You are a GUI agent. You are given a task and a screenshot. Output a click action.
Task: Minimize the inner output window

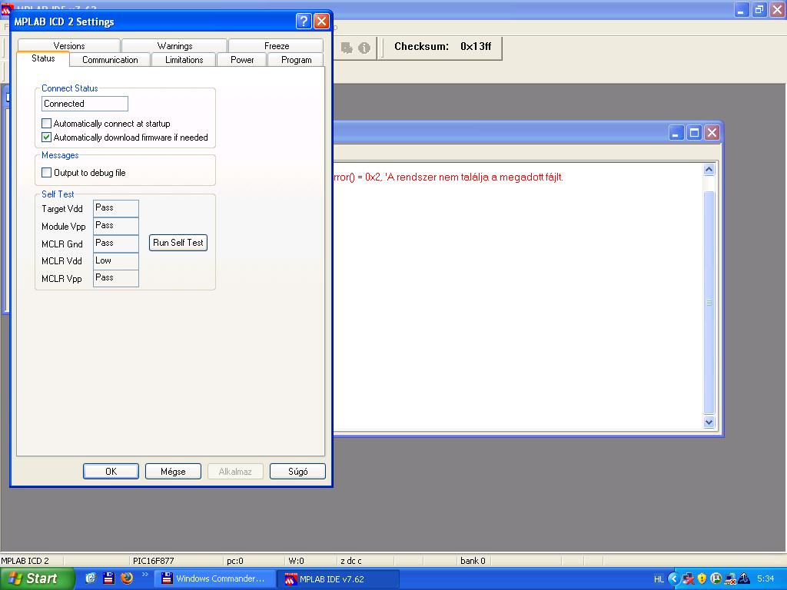click(676, 133)
